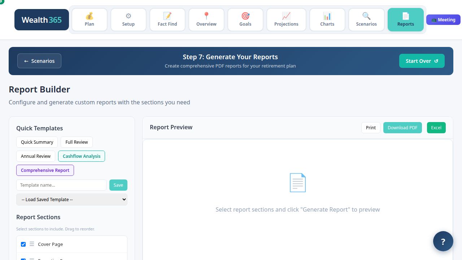Open Charts with the bar chart icon
The image size is (462, 260).
(x=327, y=16)
